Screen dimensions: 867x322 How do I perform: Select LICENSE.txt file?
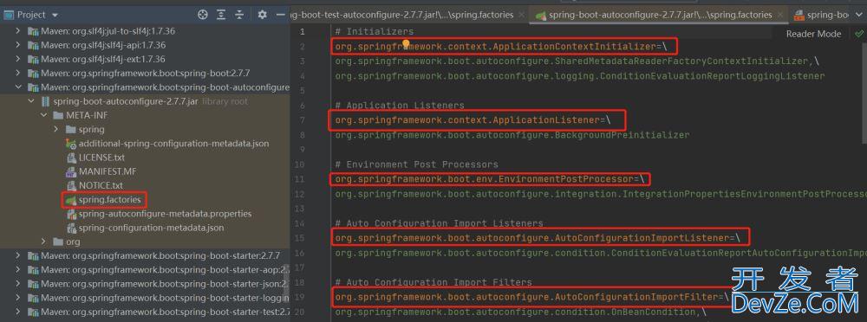[101, 158]
